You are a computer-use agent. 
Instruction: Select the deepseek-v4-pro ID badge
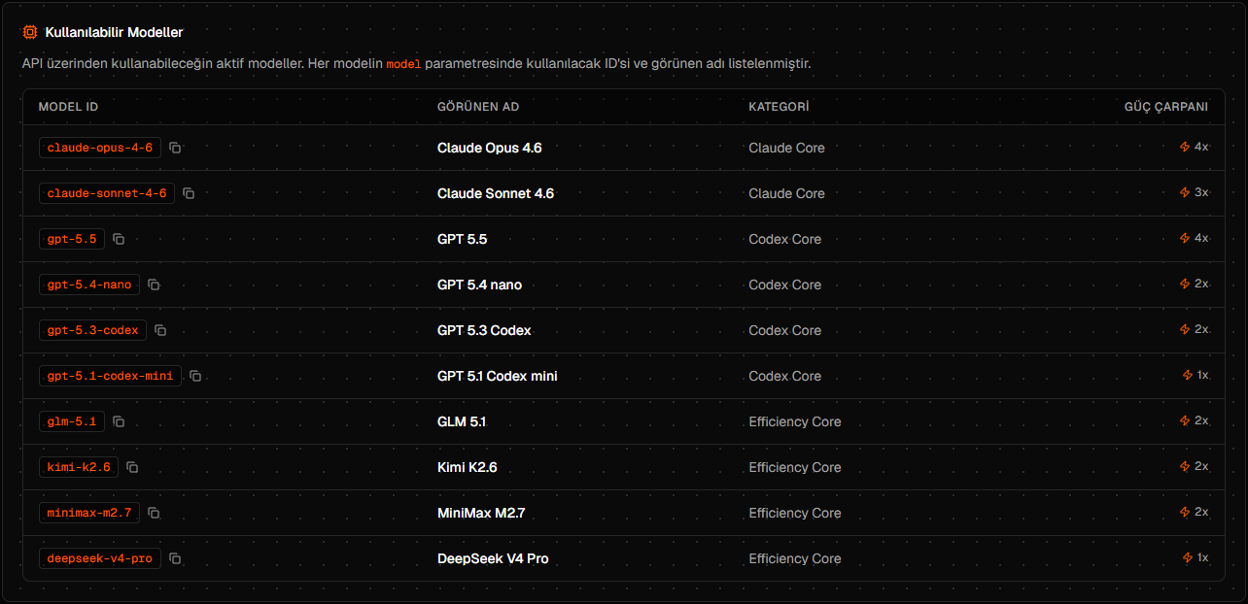pyautogui.click(x=100, y=558)
